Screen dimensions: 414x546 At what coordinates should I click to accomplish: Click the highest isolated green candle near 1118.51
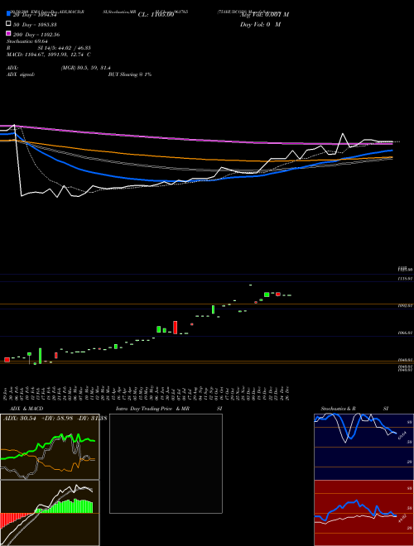click(250, 285)
